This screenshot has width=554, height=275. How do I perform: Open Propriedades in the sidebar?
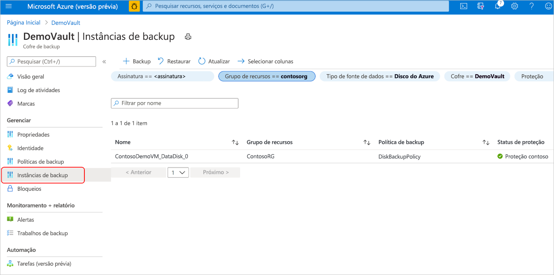(x=33, y=135)
